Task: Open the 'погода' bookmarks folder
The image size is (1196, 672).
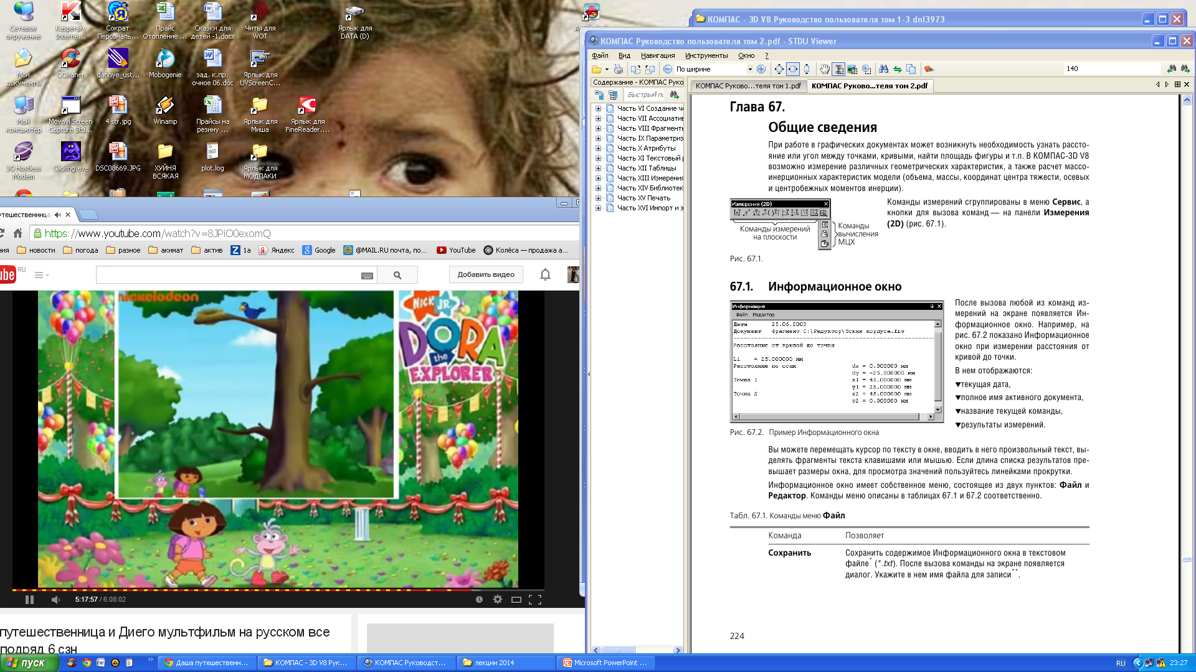Action: [x=81, y=250]
